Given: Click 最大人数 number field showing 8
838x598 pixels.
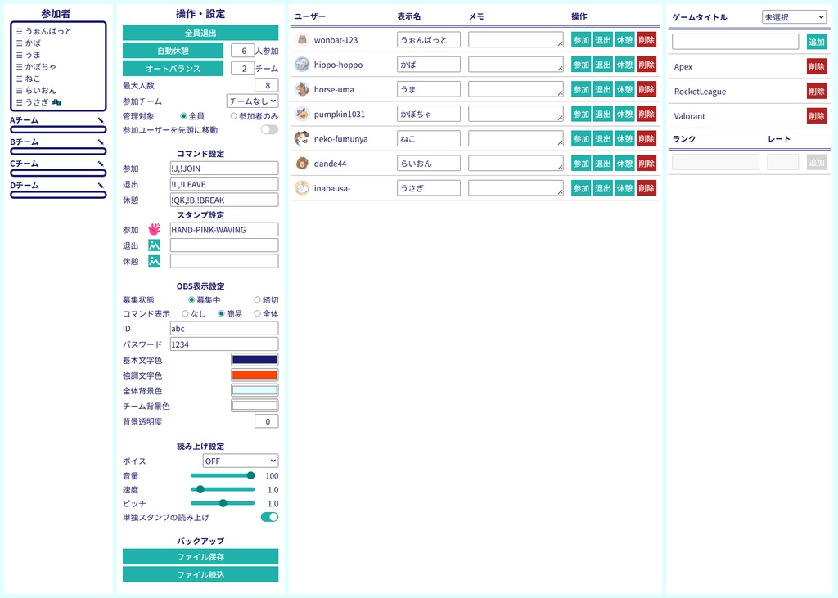Looking at the screenshot, I should [267, 85].
